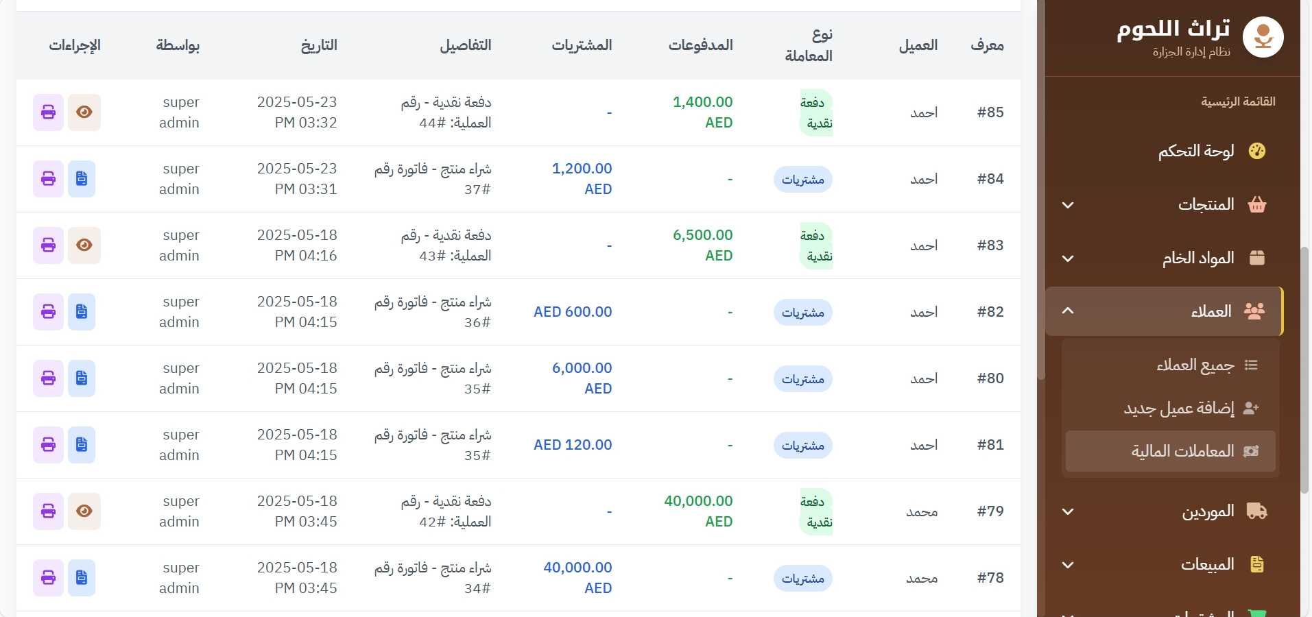Viewport: 1312px width, 617px height.
Task: Open the invoice icon in row #82
Action: tap(82, 312)
